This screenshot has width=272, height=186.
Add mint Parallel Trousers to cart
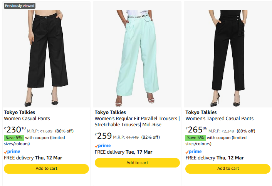[x=137, y=163]
